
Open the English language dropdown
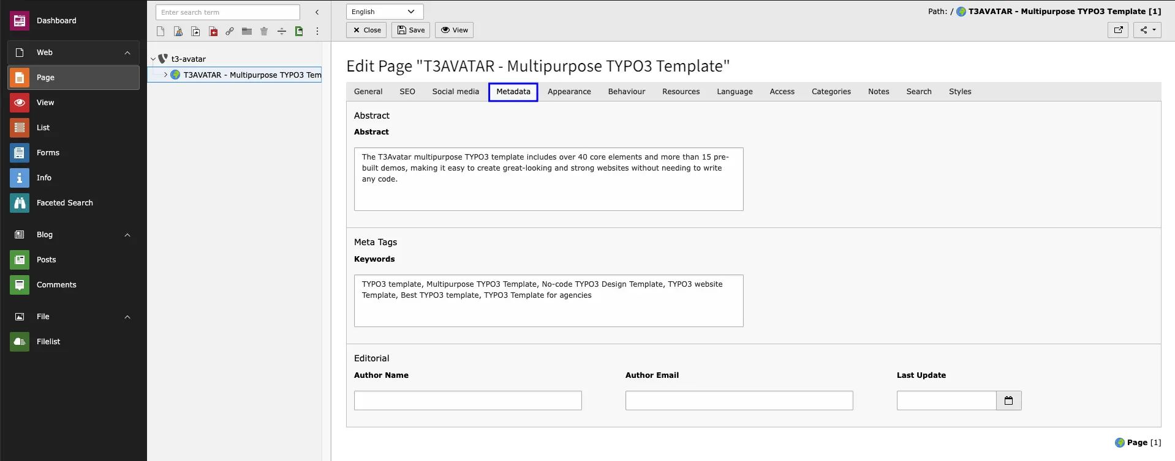(x=385, y=12)
